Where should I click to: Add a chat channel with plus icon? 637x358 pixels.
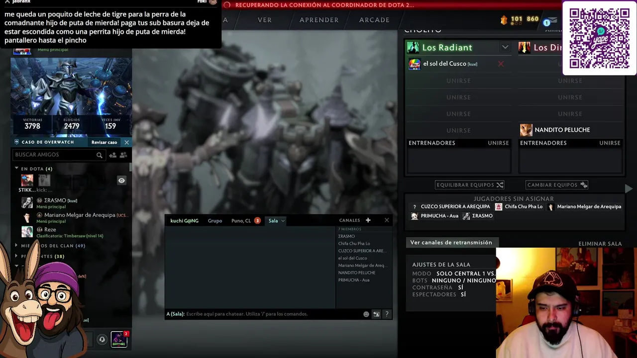[368, 220]
